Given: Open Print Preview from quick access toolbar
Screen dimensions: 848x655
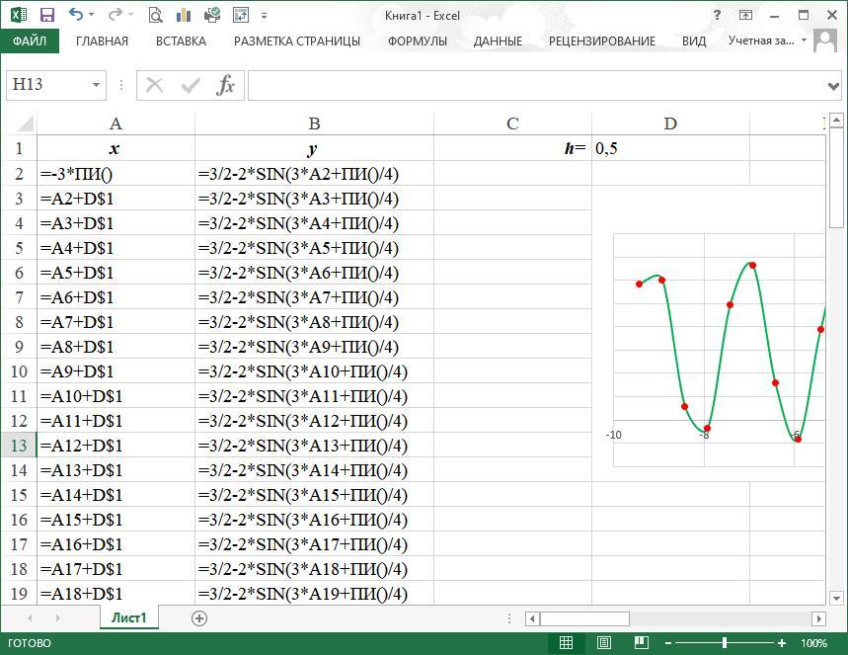Looking at the screenshot, I should (x=155, y=15).
